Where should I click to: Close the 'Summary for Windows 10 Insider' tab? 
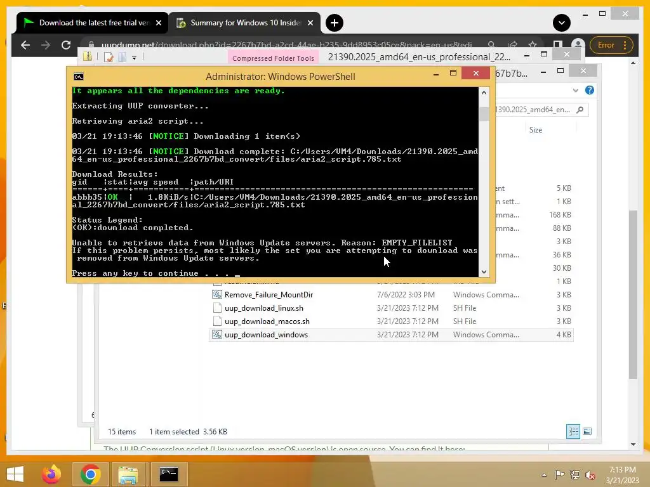(310, 23)
